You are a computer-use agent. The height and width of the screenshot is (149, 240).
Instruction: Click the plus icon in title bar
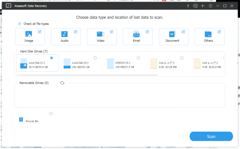point(203,6)
